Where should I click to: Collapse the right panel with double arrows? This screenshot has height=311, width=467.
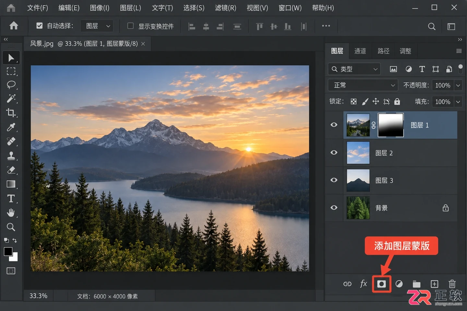(460, 40)
